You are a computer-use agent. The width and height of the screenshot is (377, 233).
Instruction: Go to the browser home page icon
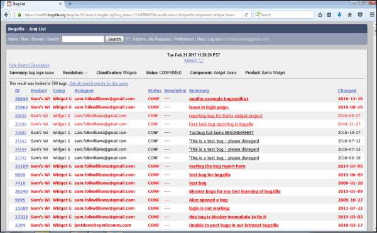tap(349, 15)
